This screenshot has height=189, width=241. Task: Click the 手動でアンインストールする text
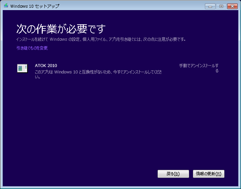click(199, 68)
